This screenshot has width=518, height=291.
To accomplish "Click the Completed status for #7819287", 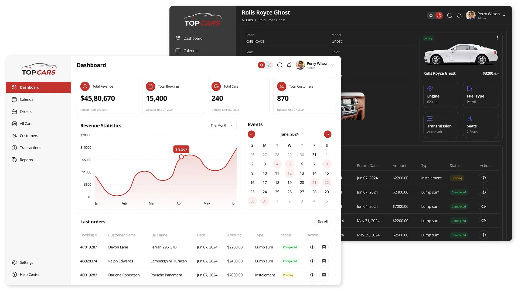I will (290, 247).
